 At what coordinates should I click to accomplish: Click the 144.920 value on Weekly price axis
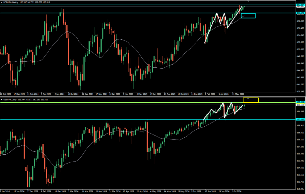coord(301,70)
